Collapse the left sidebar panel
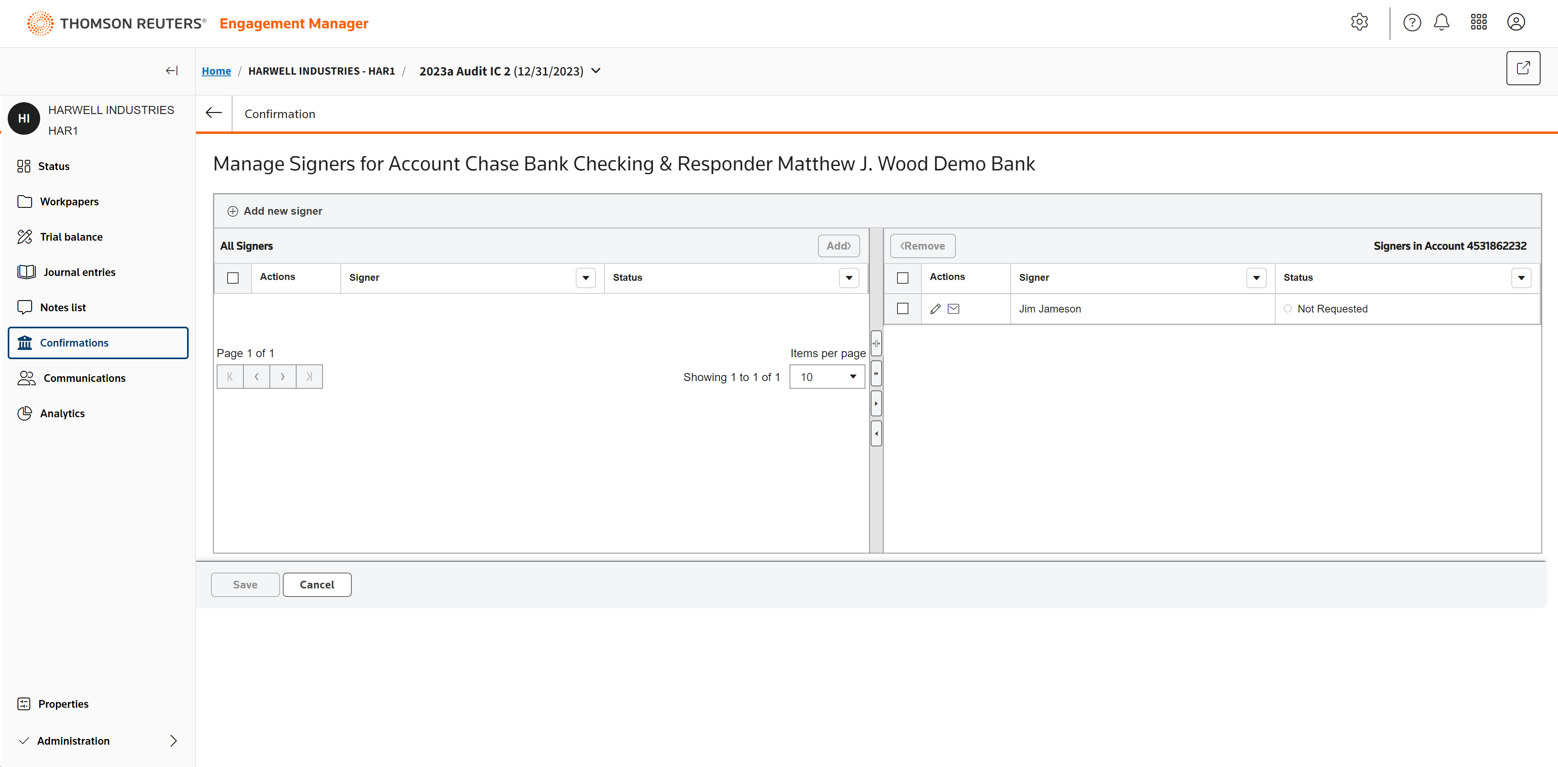1558x767 pixels. [172, 71]
